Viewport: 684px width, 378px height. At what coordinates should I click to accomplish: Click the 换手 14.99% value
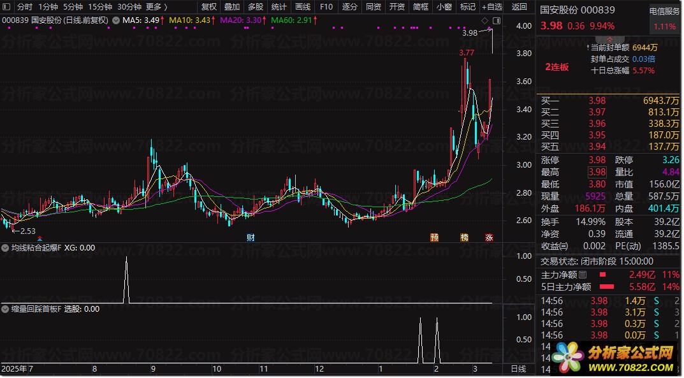click(x=591, y=222)
